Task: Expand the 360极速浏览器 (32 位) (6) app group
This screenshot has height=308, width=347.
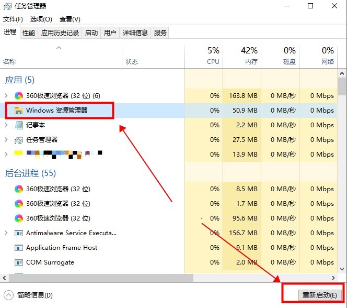Action: [x=6, y=96]
